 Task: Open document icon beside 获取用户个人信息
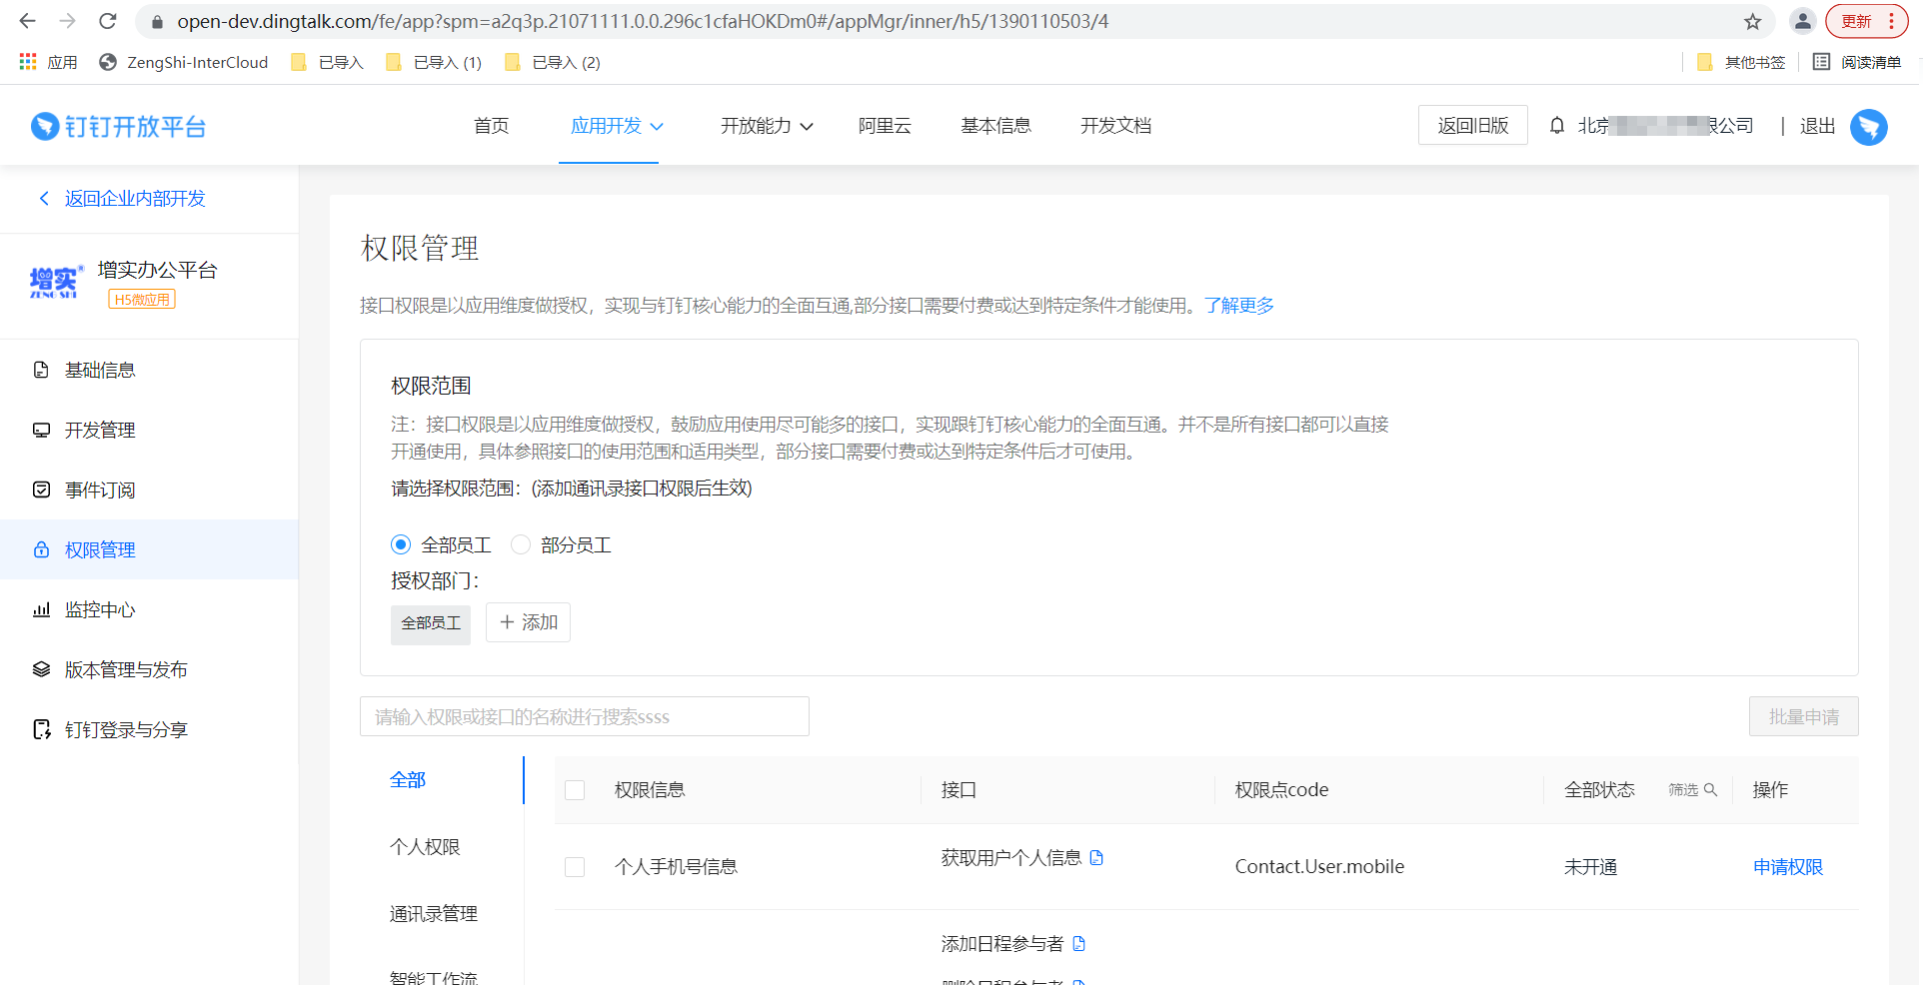pos(1096,858)
